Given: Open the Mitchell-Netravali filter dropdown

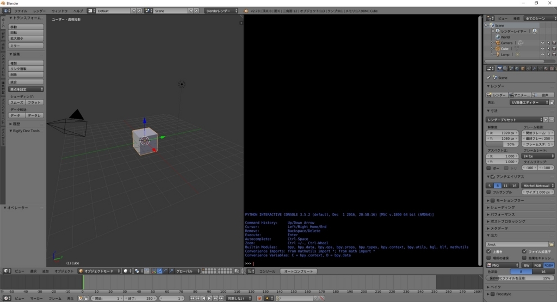Looking at the screenshot, I should [538, 186].
